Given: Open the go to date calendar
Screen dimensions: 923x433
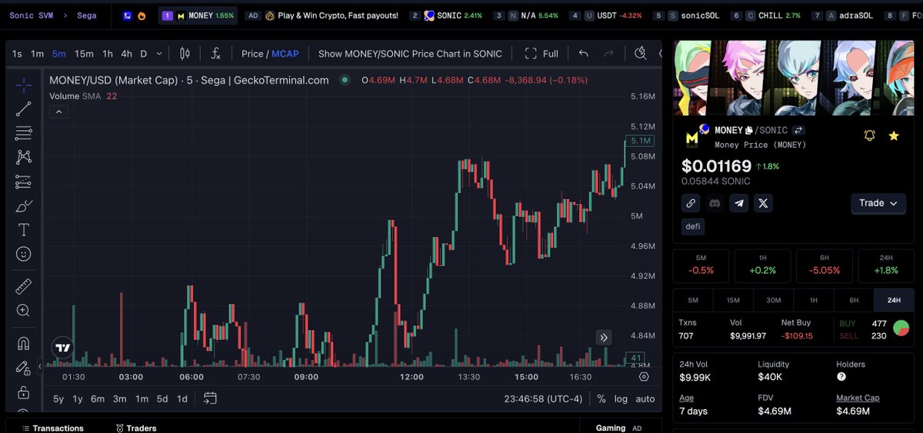Looking at the screenshot, I should click(210, 398).
